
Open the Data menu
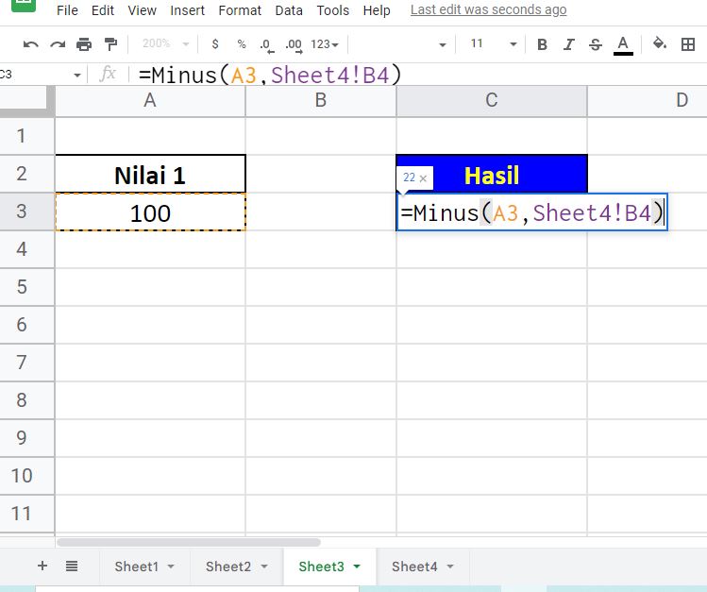click(289, 10)
